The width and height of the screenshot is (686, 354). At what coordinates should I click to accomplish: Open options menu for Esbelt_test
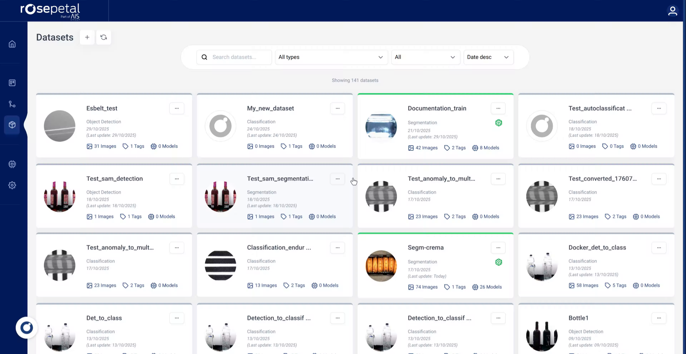pos(177,108)
